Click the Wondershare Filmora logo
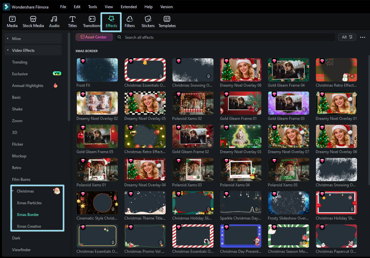This screenshot has width=370, height=258. point(7,7)
